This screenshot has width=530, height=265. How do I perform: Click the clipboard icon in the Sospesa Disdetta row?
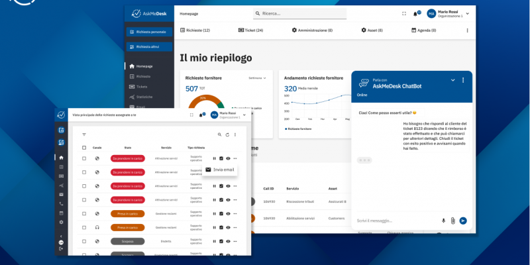pos(221,241)
